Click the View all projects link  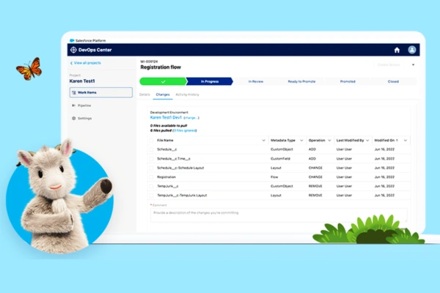pyautogui.click(x=87, y=63)
